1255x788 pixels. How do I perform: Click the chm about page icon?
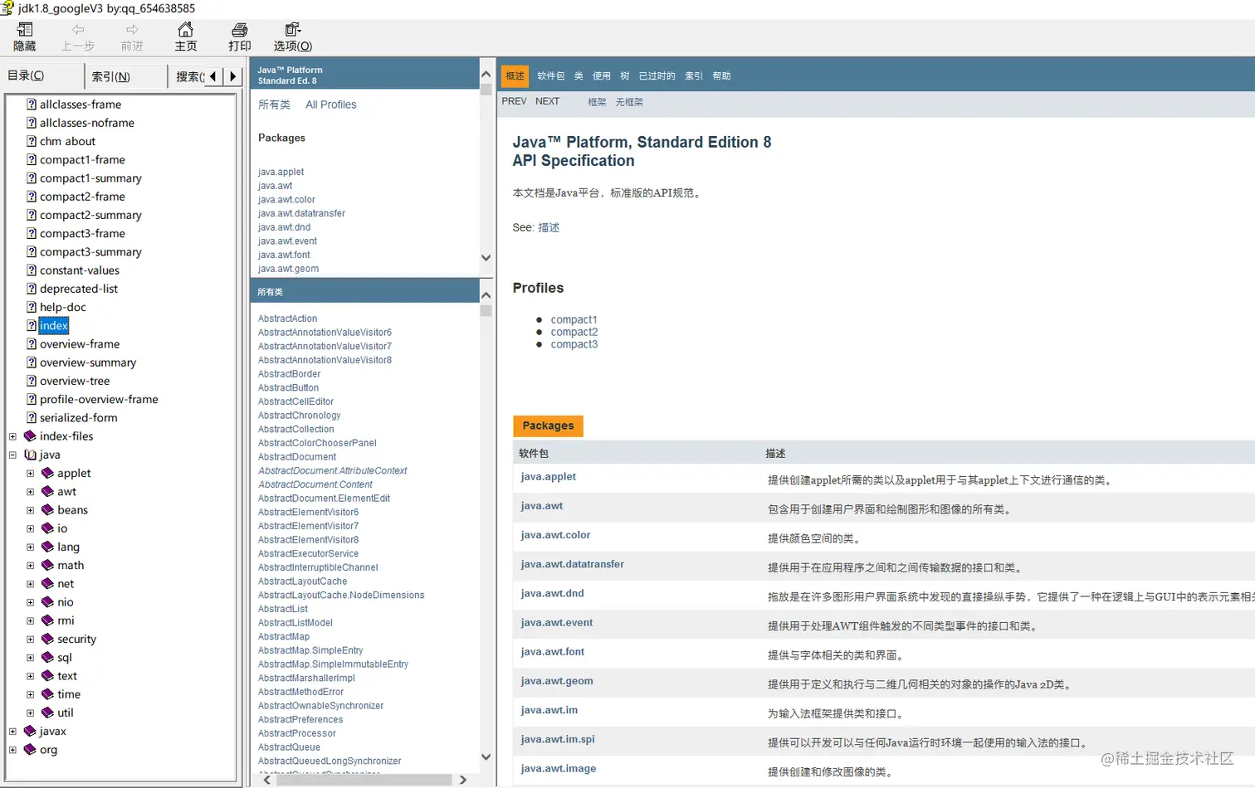click(x=32, y=141)
